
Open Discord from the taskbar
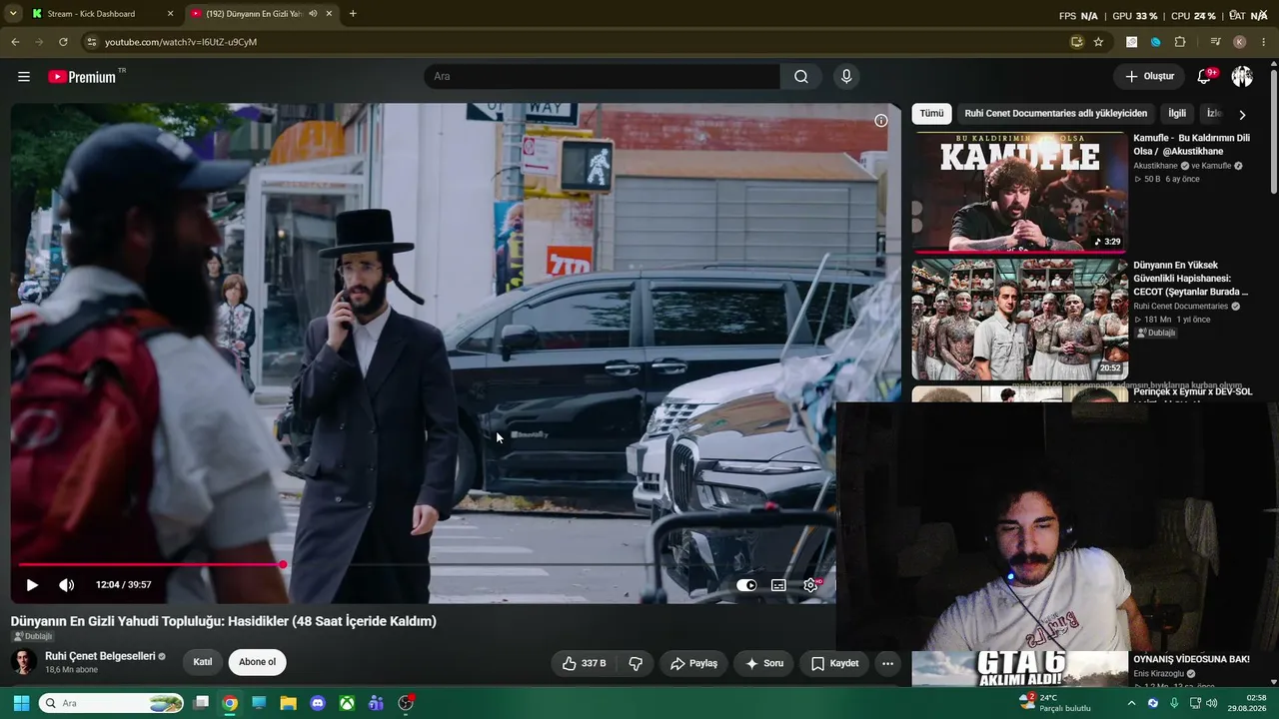point(318,703)
